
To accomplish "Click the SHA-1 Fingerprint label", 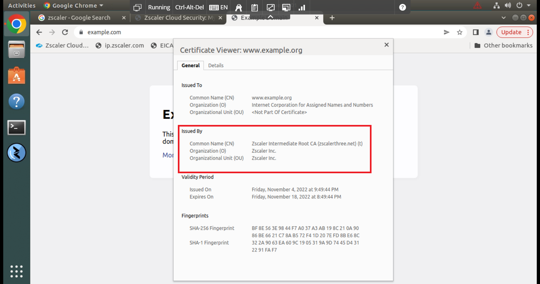I will (209, 242).
